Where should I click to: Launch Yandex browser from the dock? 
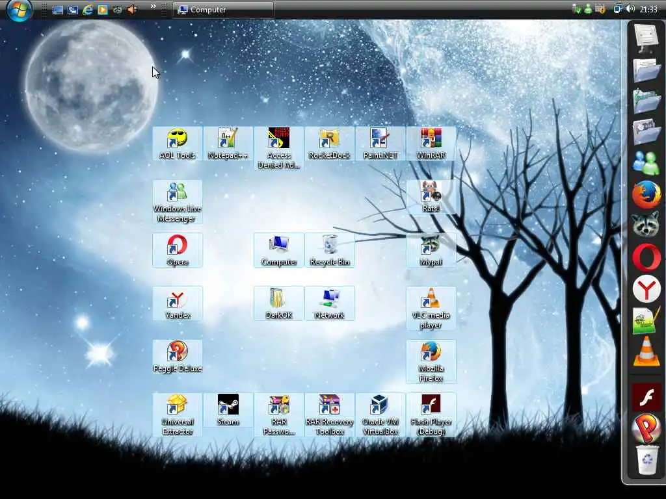(646, 289)
